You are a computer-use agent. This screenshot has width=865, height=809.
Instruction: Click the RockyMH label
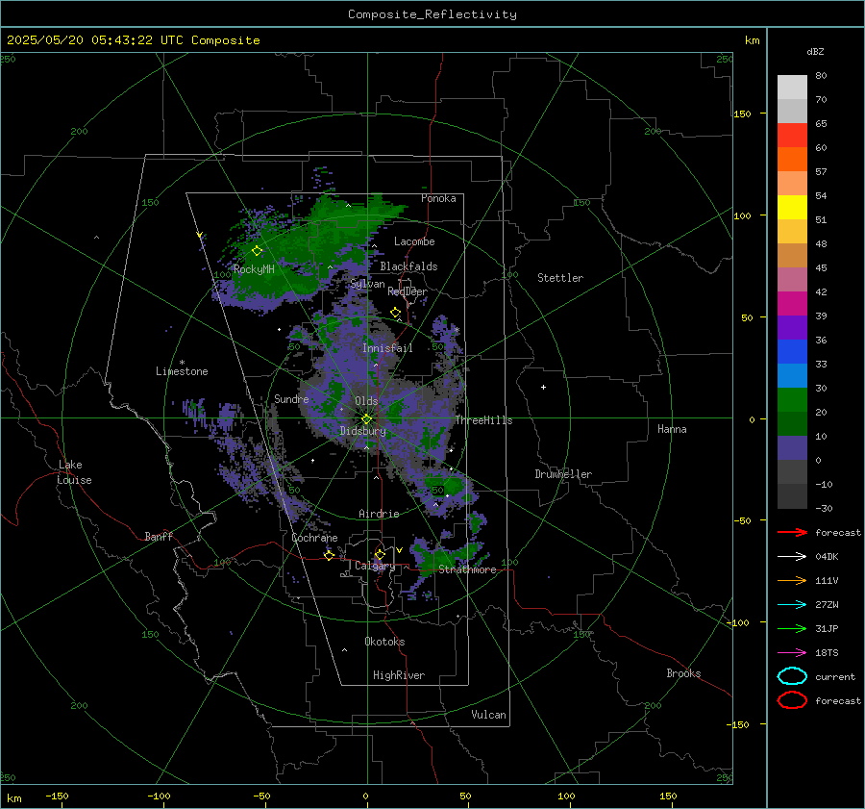[x=254, y=269]
